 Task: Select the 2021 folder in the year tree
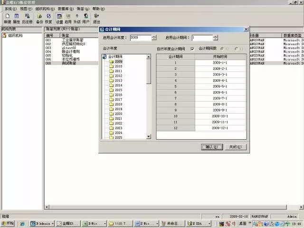116,118
